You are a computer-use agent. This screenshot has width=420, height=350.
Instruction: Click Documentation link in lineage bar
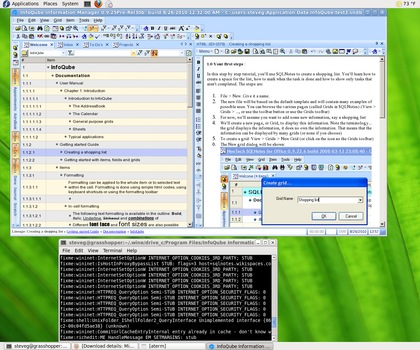click(115, 232)
